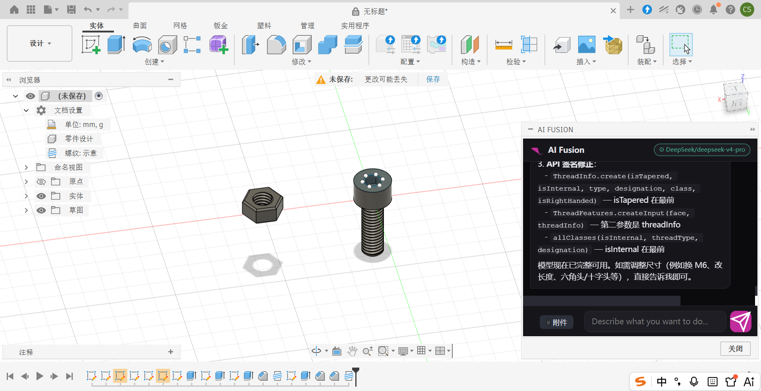Click the timeline end position marker
The image size is (761, 391).
(x=356, y=376)
